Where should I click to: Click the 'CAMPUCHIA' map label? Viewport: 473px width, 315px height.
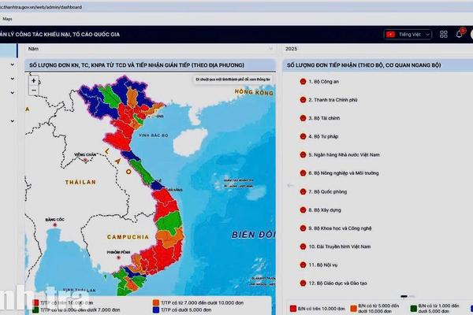pos(128,237)
